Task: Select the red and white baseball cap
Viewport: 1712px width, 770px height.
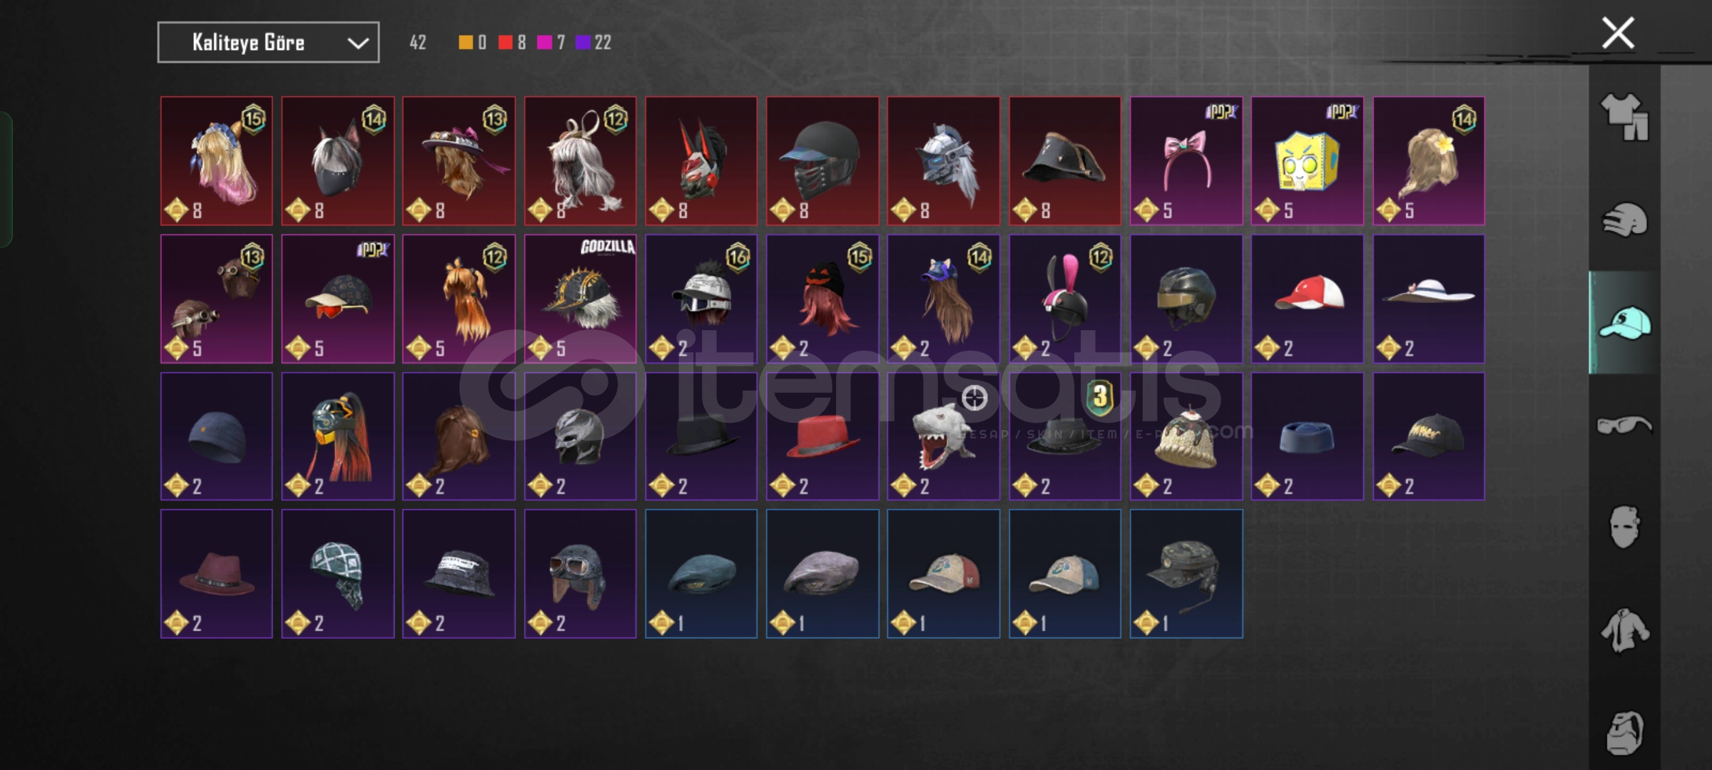Action: (x=1307, y=299)
